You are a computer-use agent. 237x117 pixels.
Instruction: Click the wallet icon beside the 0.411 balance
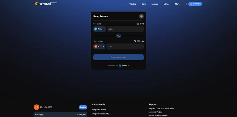point(138,24)
